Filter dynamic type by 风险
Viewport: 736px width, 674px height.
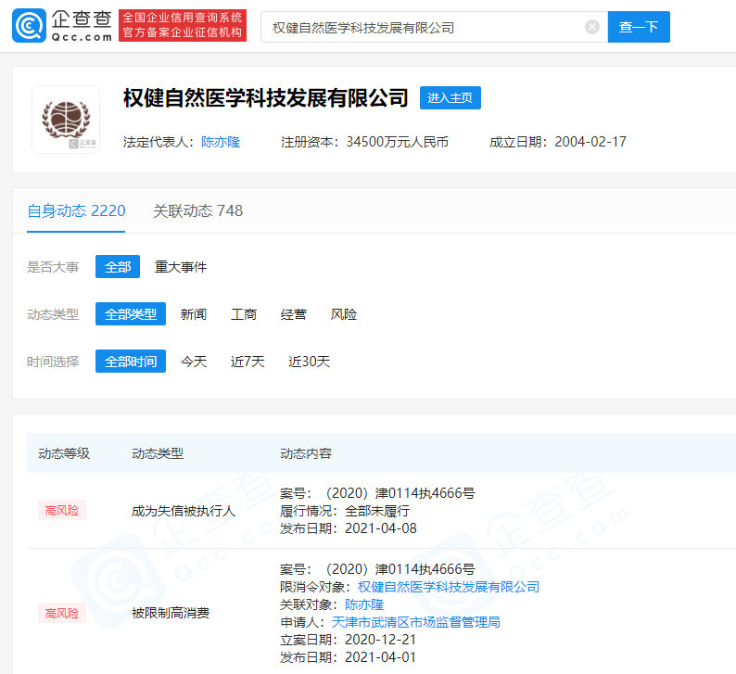click(344, 314)
